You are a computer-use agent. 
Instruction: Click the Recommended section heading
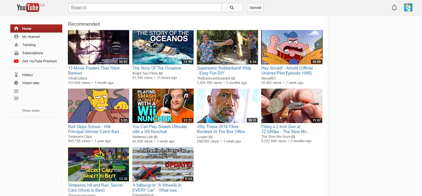click(84, 24)
